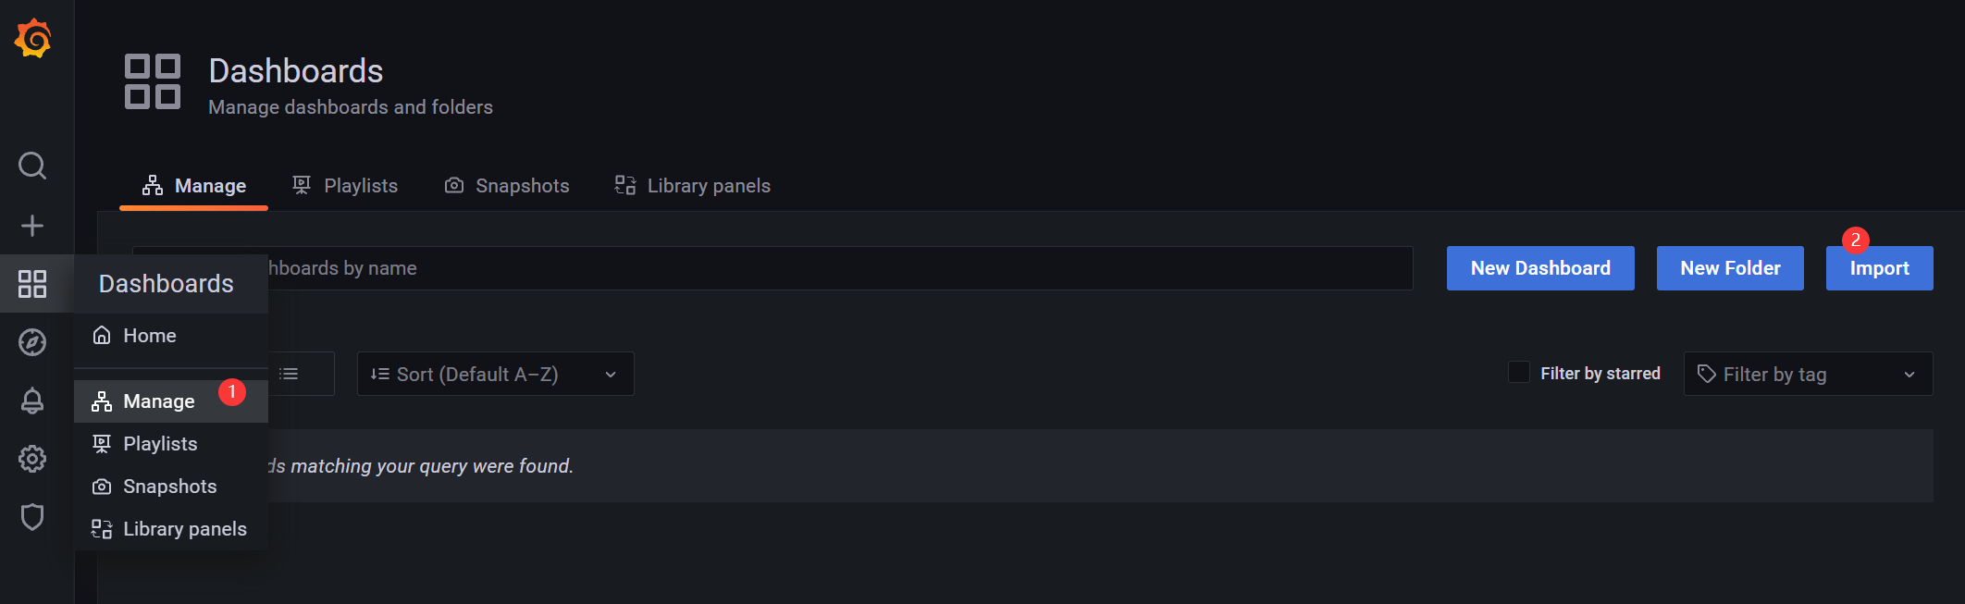Click the plus Create icon in sidebar
The image size is (1965, 604).
click(x=32, y=226)
